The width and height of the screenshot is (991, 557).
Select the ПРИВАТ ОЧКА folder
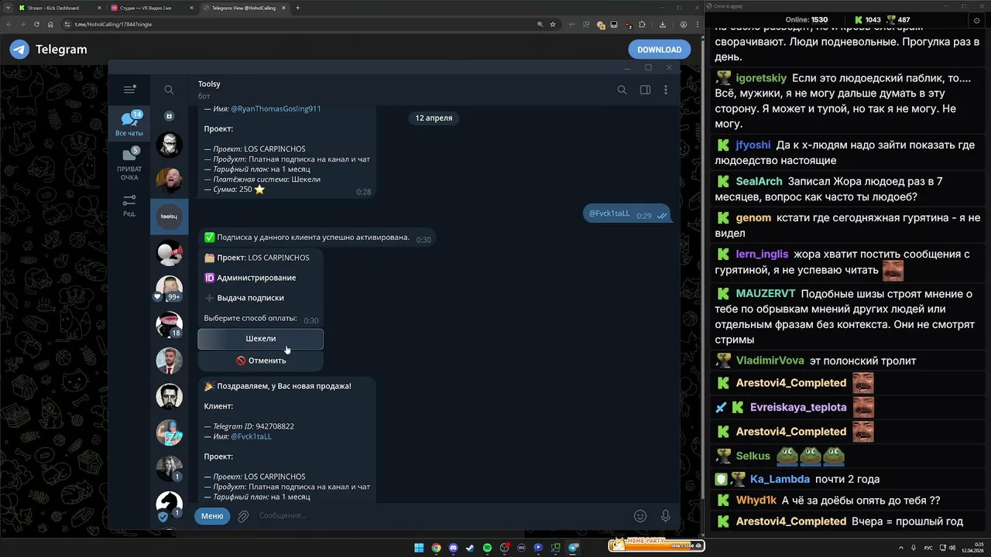tap(129, 164)
